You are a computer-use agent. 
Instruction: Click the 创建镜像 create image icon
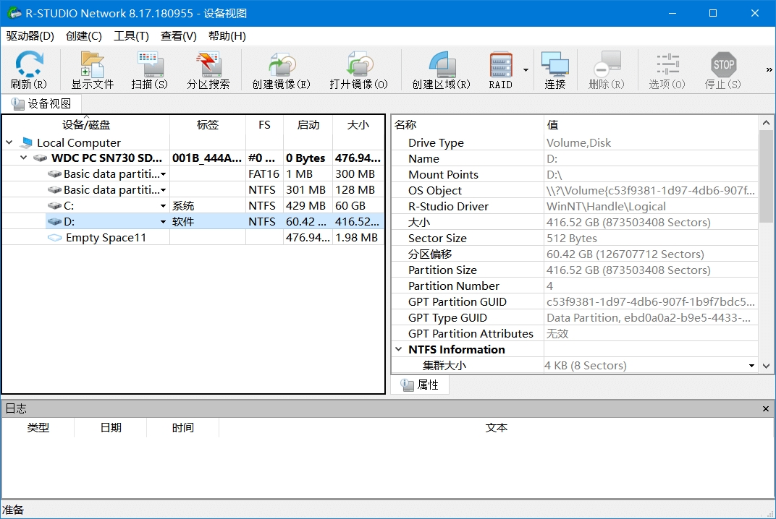tap(280, 69)
